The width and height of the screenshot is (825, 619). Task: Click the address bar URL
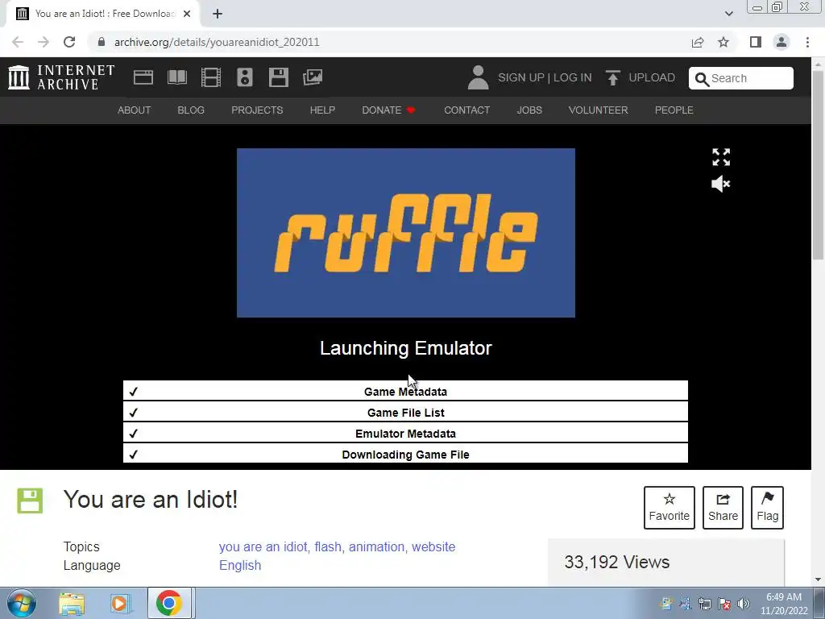click(217, 42)
